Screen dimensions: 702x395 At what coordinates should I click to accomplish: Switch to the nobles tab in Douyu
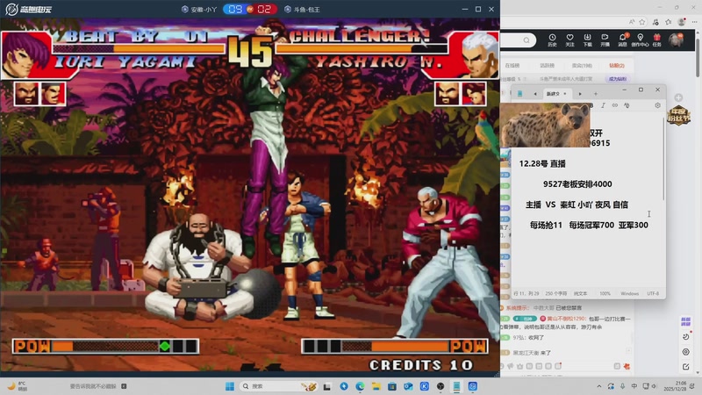point(582,65)
